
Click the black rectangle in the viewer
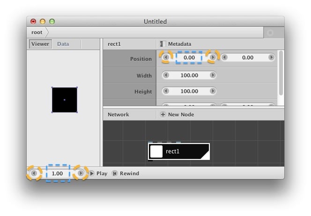[65, 100]
